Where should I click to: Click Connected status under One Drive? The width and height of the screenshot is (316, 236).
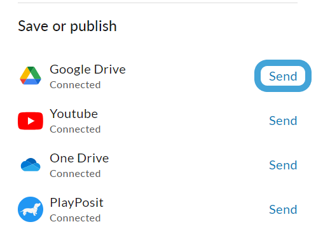click(75, 174)
